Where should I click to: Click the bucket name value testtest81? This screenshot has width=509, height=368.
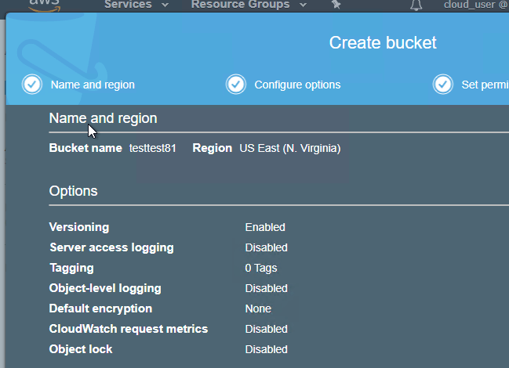(x=153, y=148)
